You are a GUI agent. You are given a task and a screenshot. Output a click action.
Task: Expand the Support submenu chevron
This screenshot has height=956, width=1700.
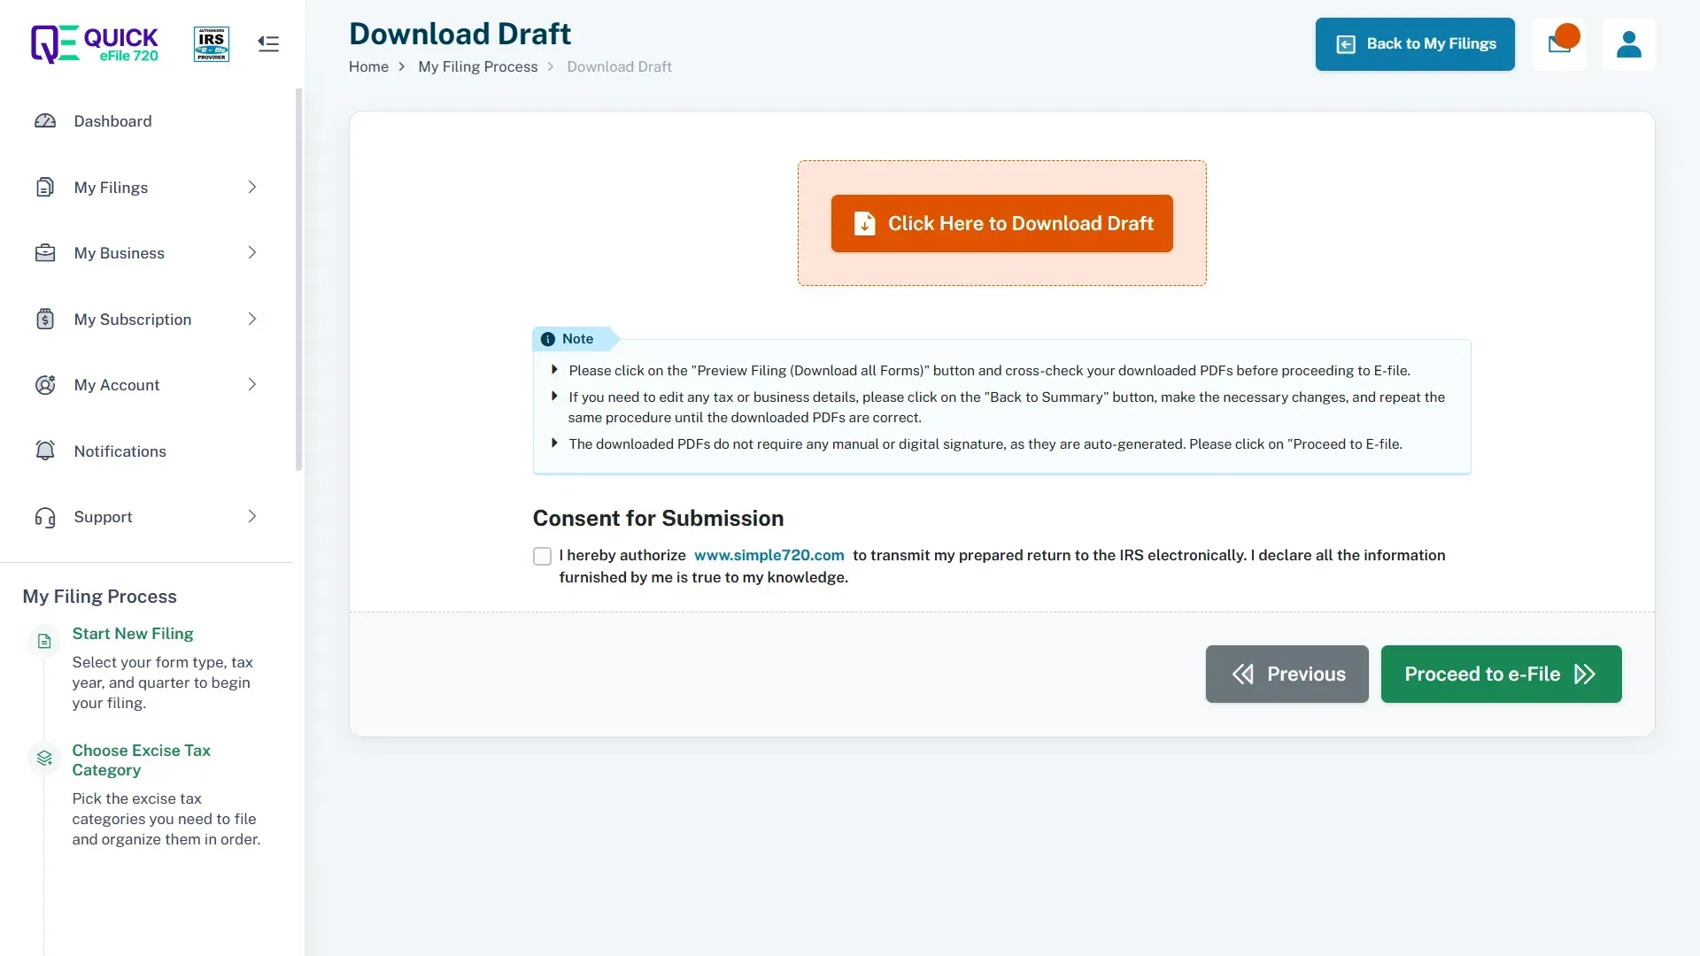pyautogui.click(x=252, y=517)
